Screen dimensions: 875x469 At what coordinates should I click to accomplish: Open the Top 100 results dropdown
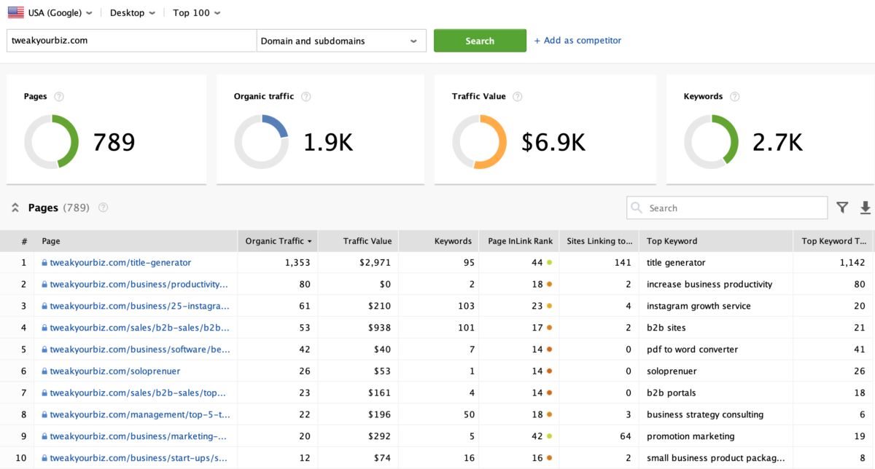(197, 13)
